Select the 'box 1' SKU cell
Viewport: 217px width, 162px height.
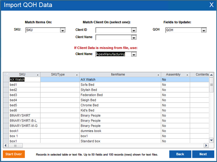[x=24, y=136]
